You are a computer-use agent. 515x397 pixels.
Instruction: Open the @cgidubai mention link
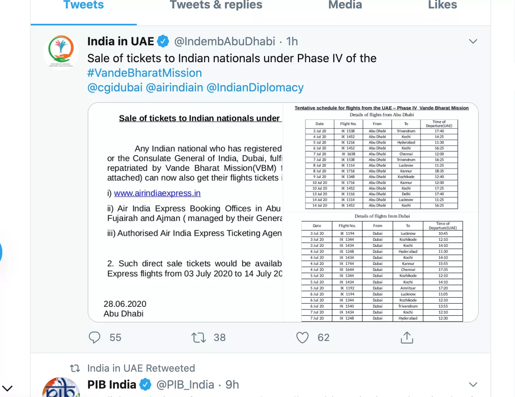click(115, 88)
